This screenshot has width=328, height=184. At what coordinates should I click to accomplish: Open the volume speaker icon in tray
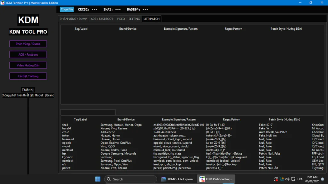pyautogui.click(x=287, y=179)
